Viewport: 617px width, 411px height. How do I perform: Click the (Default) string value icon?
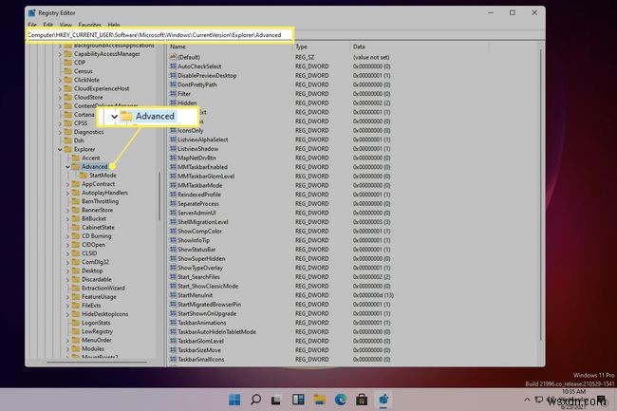click(173, 57)
